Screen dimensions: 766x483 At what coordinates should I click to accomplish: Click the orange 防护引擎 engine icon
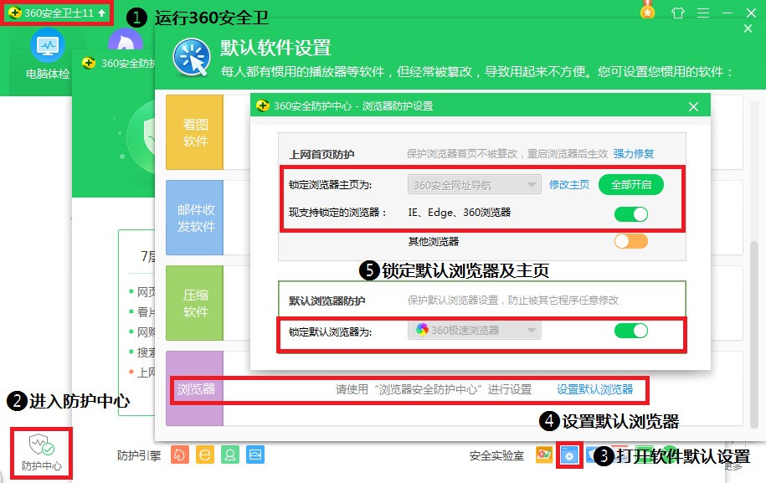point(180,455)
